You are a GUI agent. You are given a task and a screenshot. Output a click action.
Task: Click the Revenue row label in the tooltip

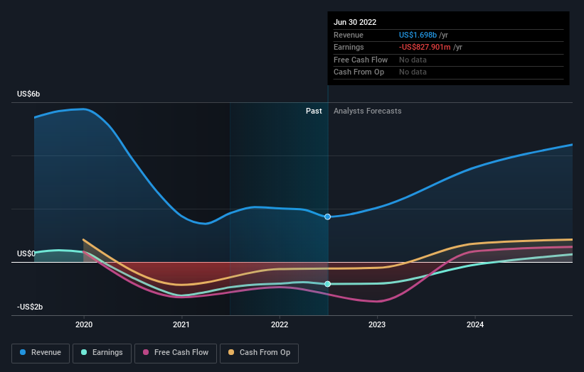(x=349, y=35)
